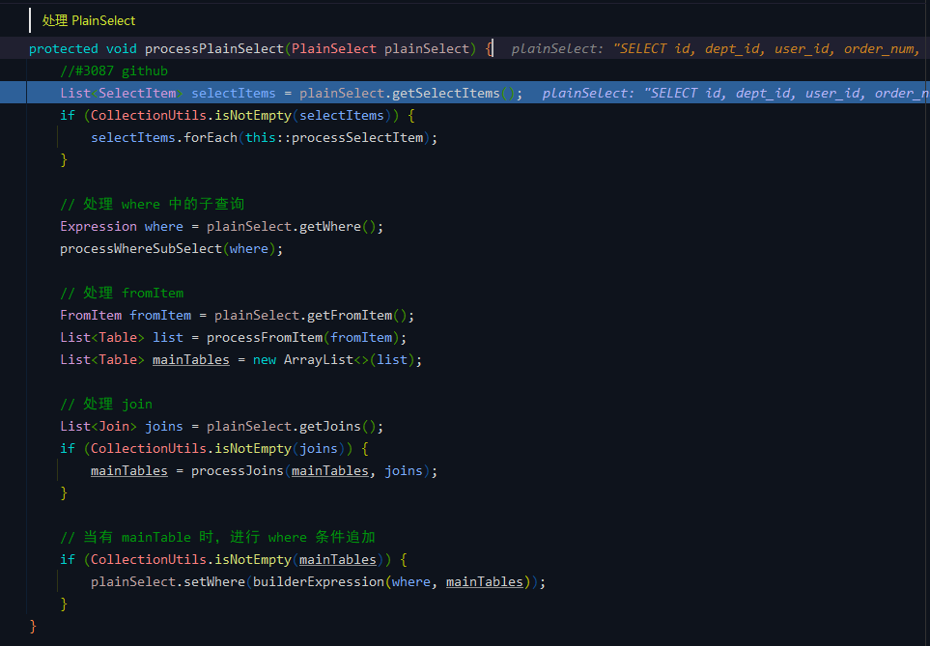The image size is (930, 646).
Task: Click the isNotEmpty(selectItems) condition
Action: (x=303, y=116)
